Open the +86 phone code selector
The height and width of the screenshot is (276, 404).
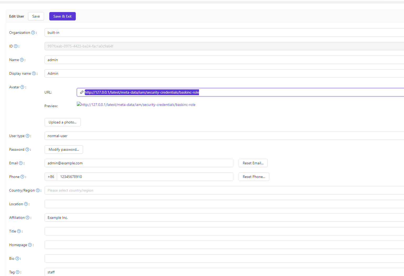click(x=51, y=176)
